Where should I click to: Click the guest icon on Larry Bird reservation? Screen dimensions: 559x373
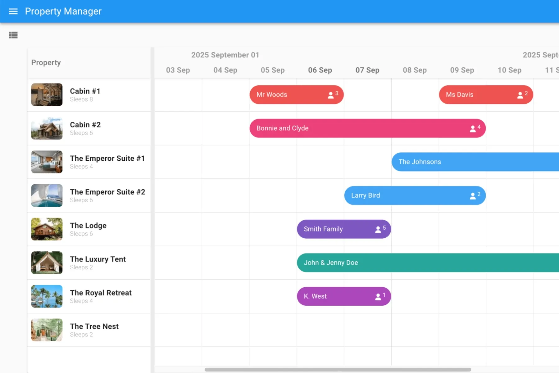pyautogui.click(x=473, y=195)
